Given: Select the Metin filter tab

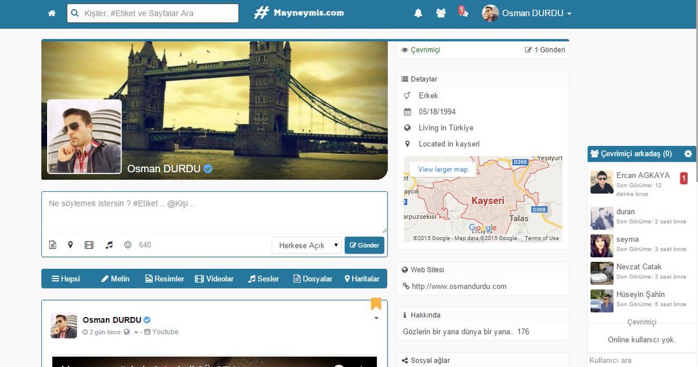Looking at the screenshot, I should tap(115, 279).
